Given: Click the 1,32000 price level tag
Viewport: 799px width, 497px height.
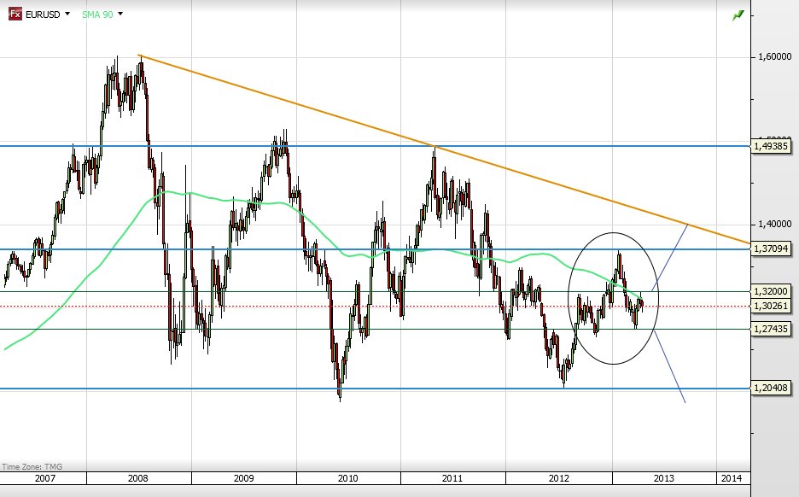Looking at the screenshot, I should [772, 291].
